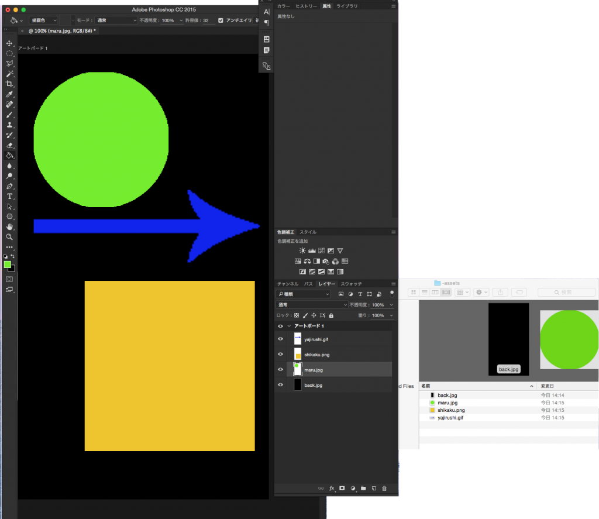Switch to the チャンネル tab

coord(288,284)
